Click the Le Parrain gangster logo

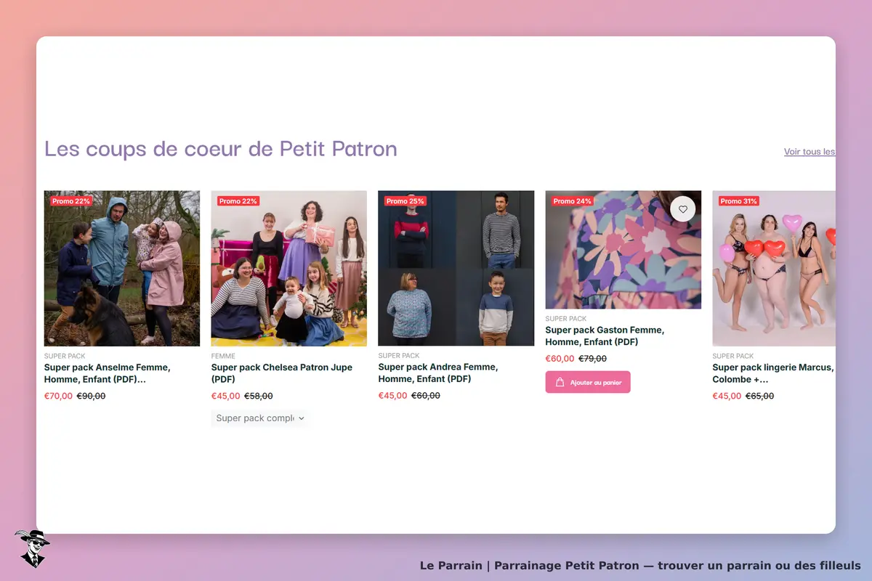point(32,548)
